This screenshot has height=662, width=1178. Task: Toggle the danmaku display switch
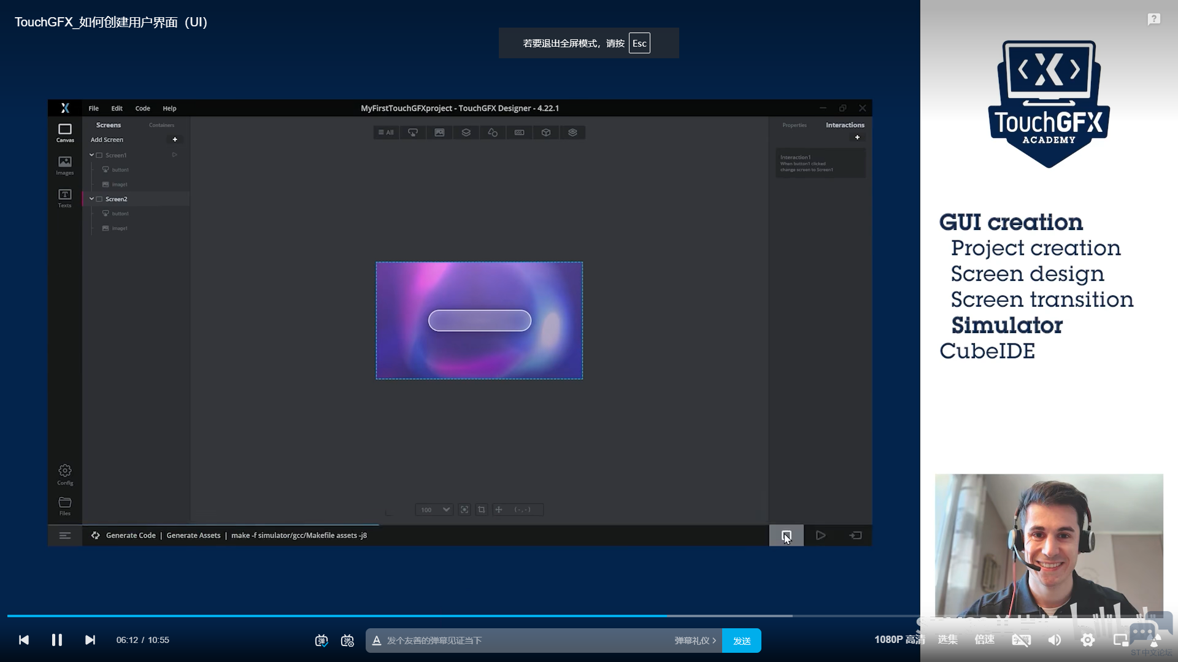321,641
